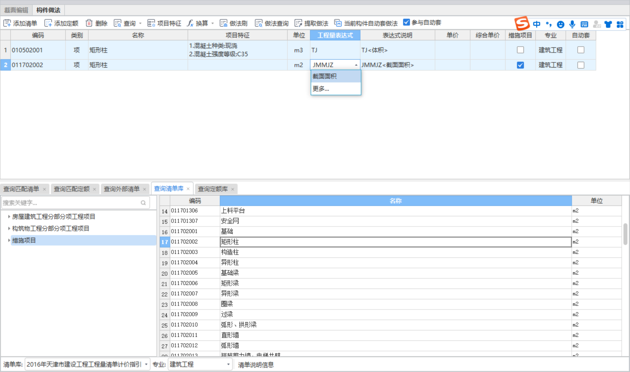630x372 pixels.
Task: Click the 添加定额 toolbar icon
Action: [48, 23]
